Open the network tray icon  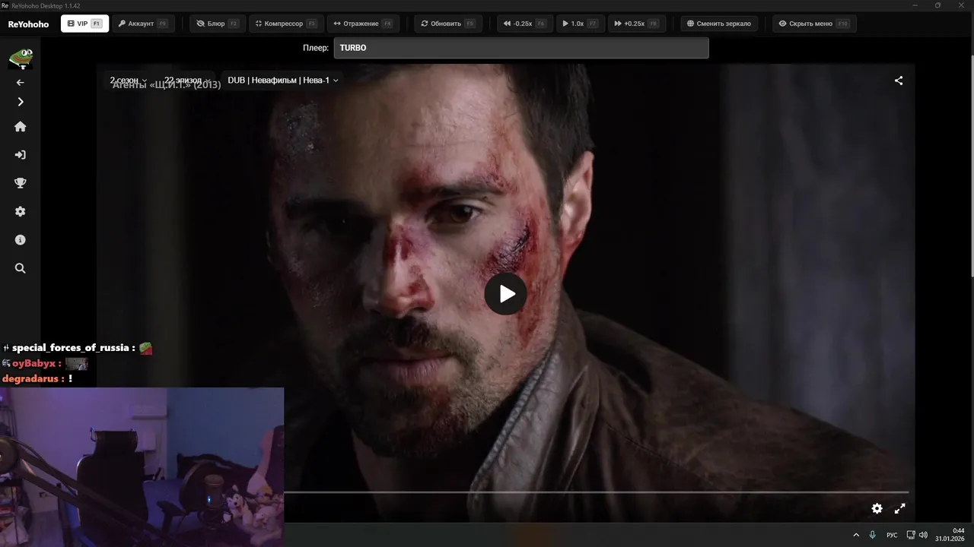(x=911, y=535)
